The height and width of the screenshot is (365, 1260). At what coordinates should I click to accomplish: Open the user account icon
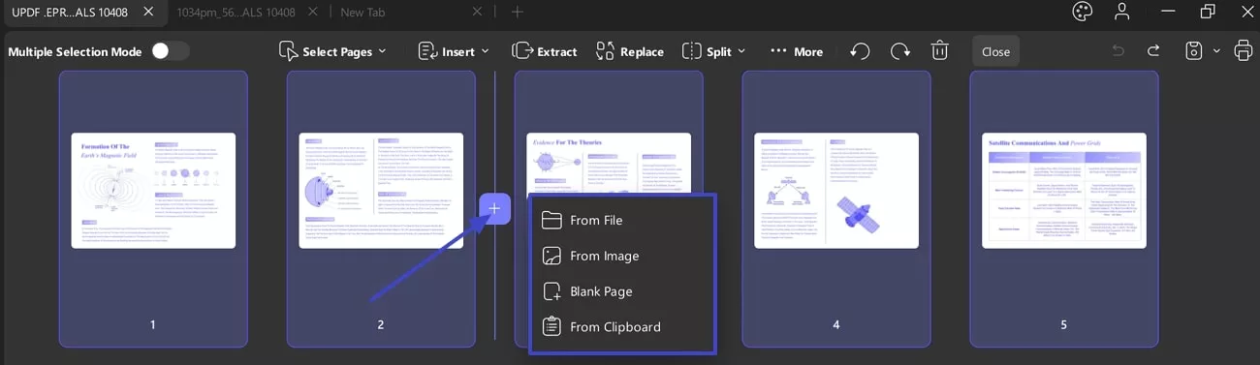1121,12
